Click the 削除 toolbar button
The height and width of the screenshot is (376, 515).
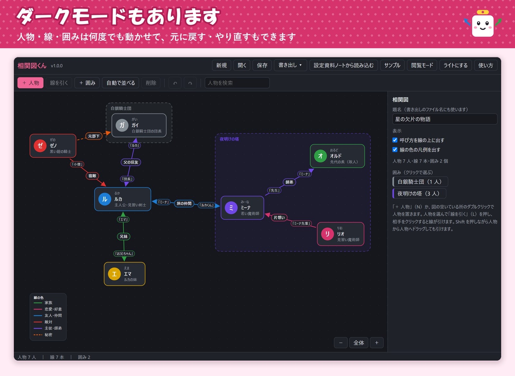151,83
